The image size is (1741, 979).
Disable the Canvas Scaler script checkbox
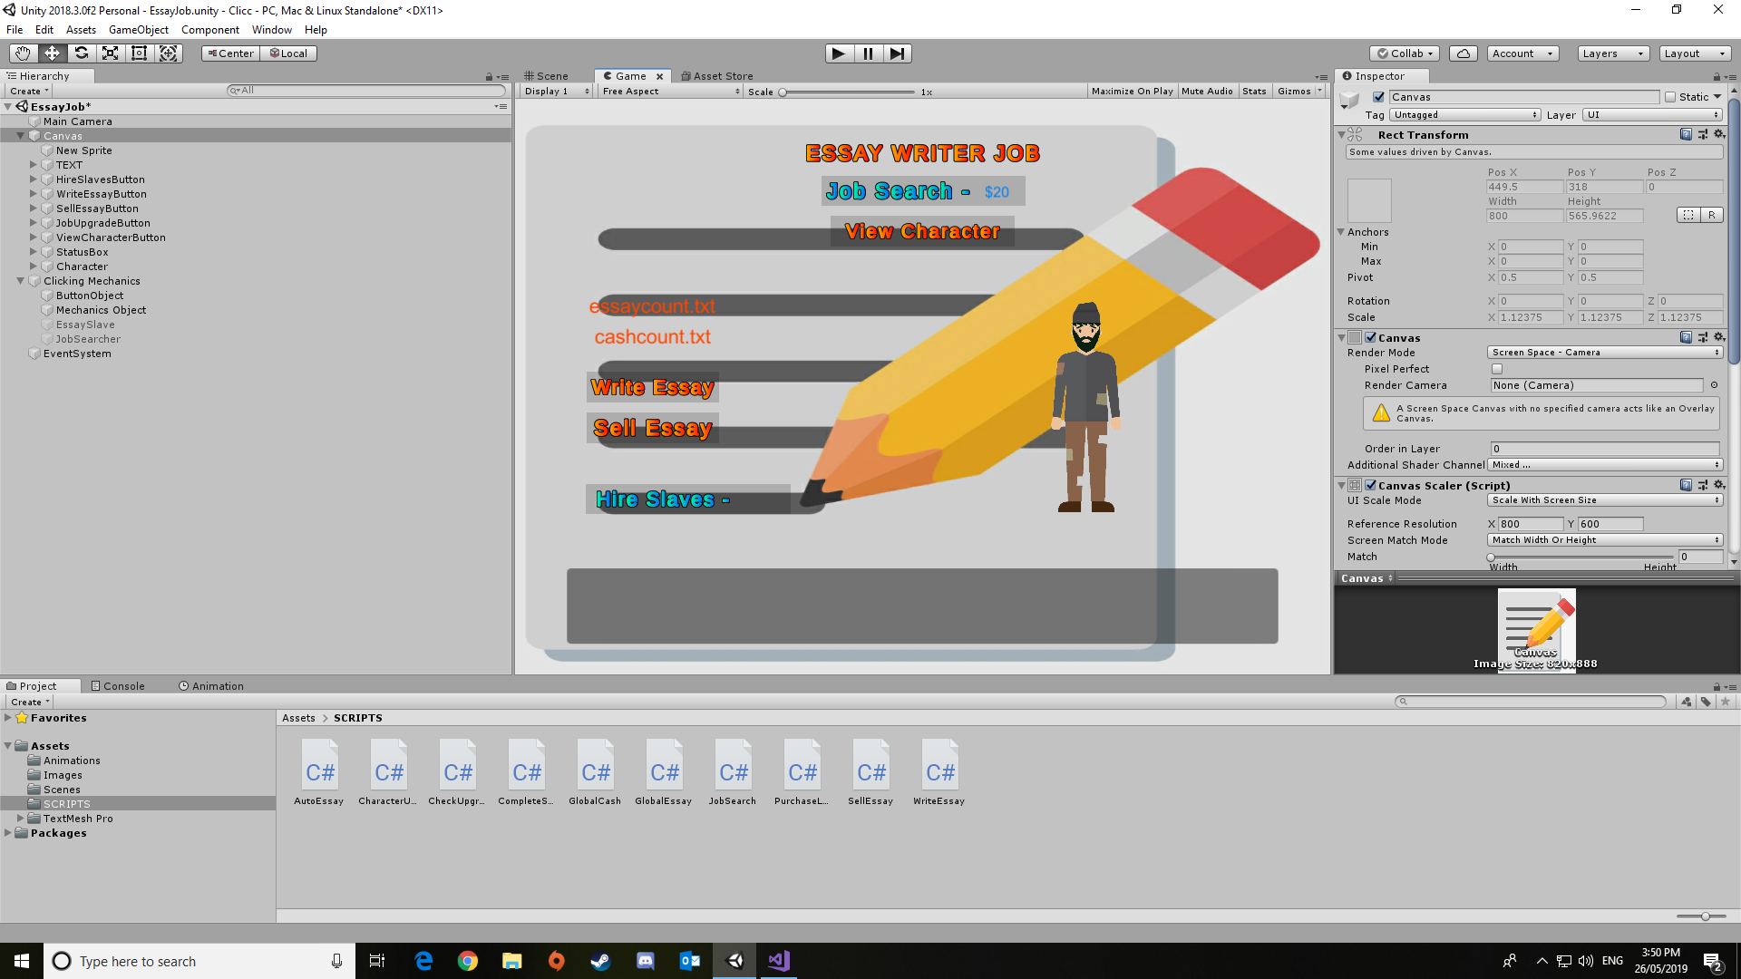tap(1371, 485)
